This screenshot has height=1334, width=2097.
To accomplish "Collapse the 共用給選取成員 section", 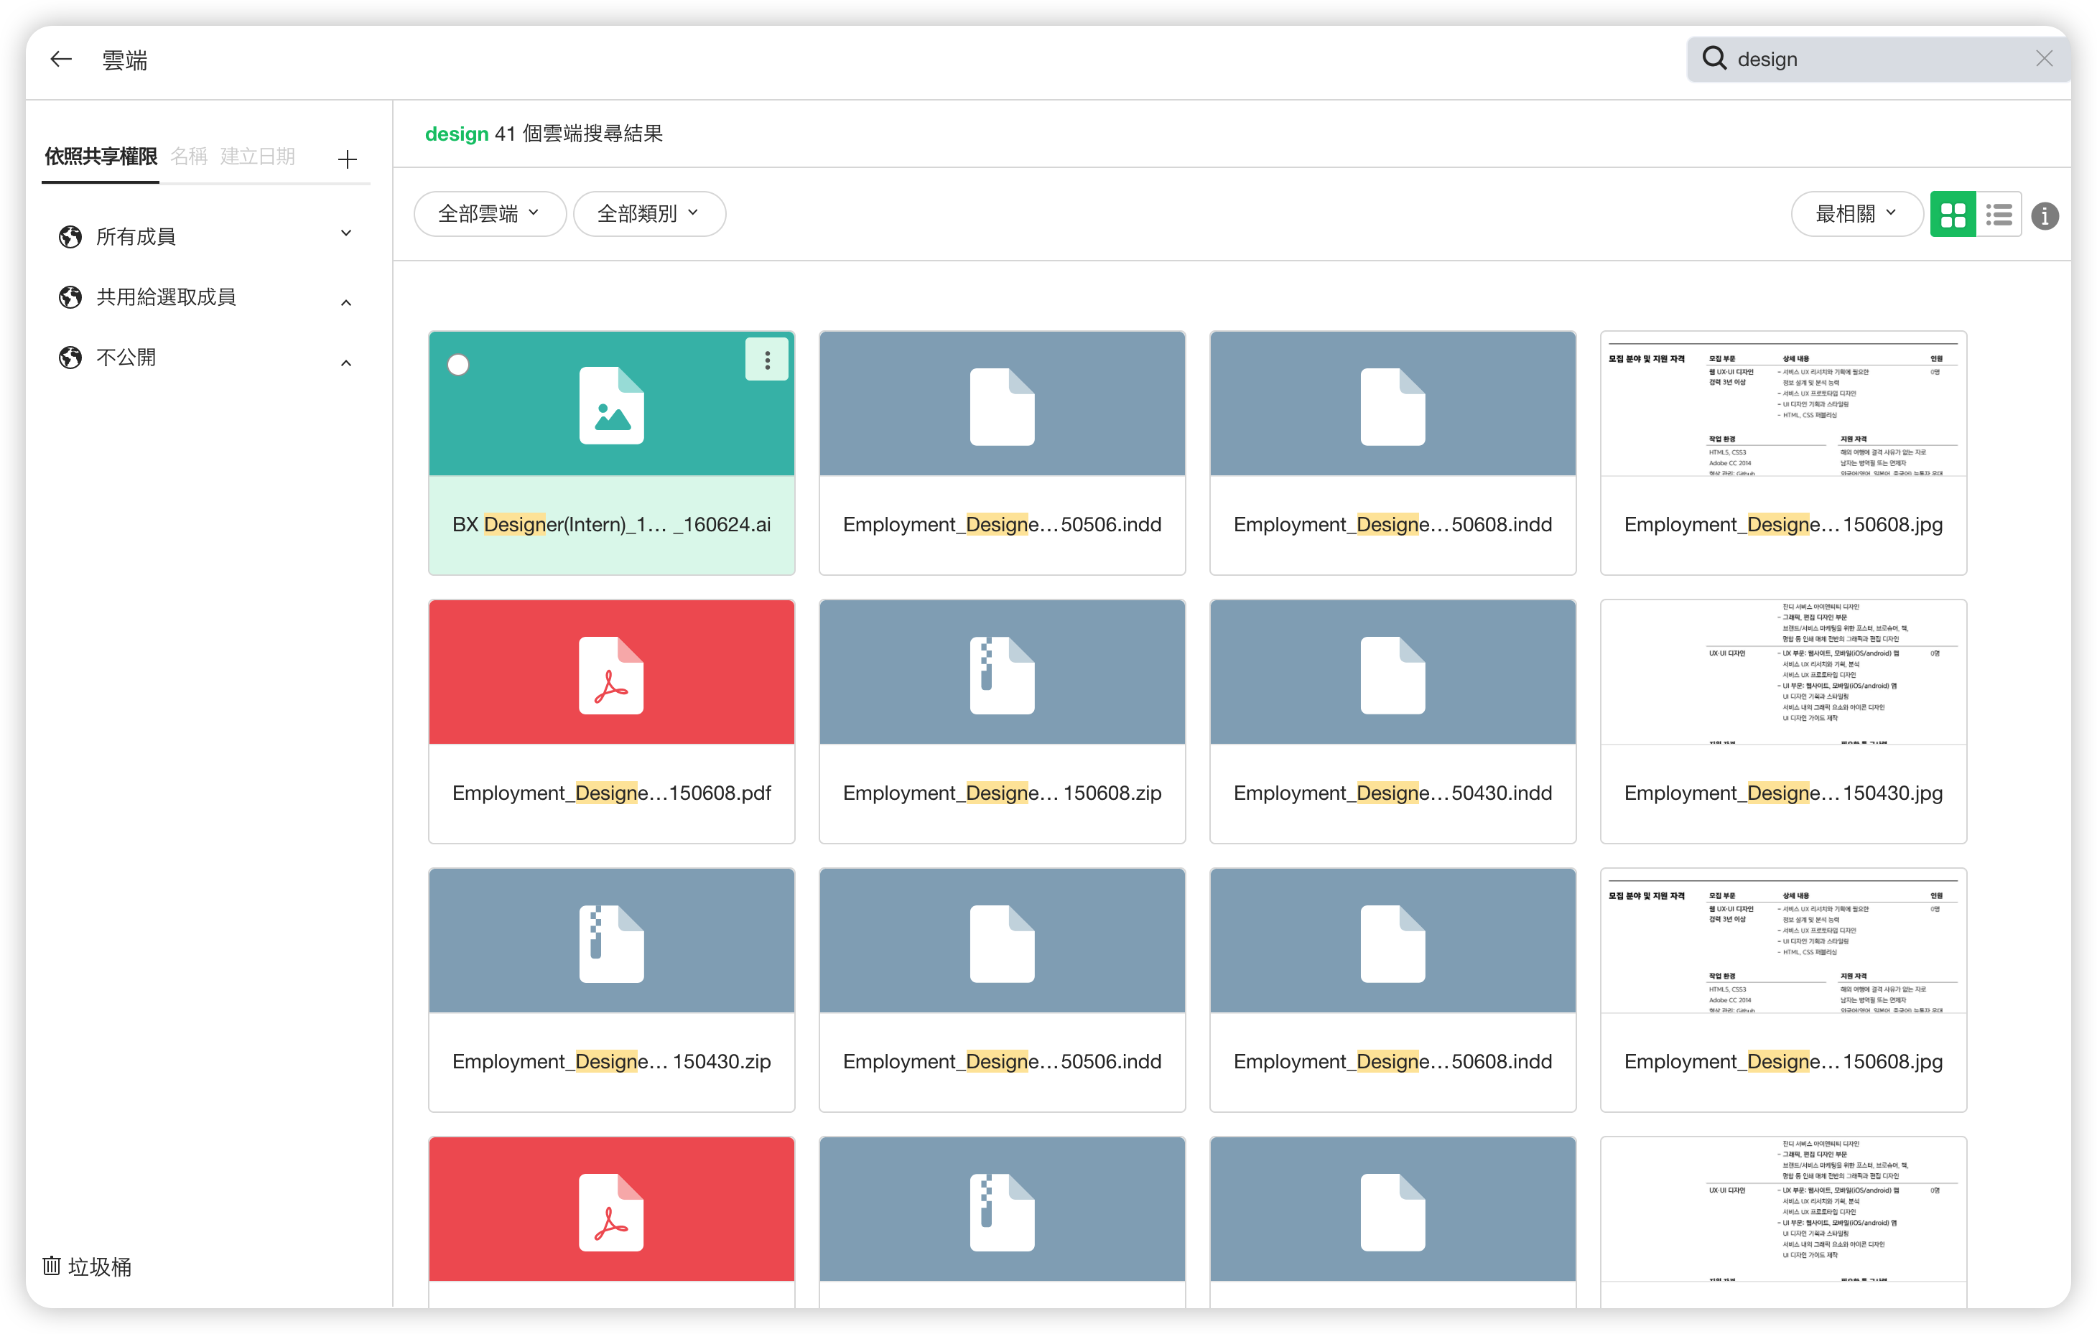I will [345, 302].
